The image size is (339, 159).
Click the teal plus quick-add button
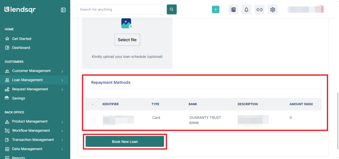click(x=216, y=10)
